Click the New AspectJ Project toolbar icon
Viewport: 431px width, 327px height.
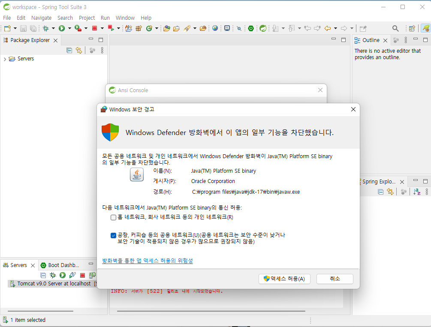[129, 28]
